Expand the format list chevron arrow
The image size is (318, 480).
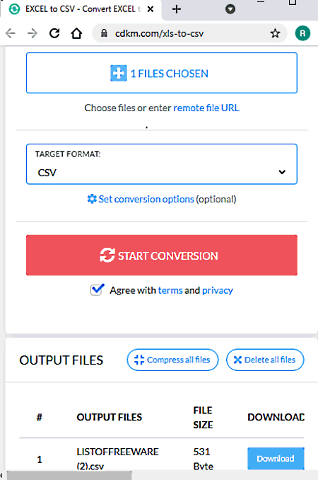[x=282, y=172]
